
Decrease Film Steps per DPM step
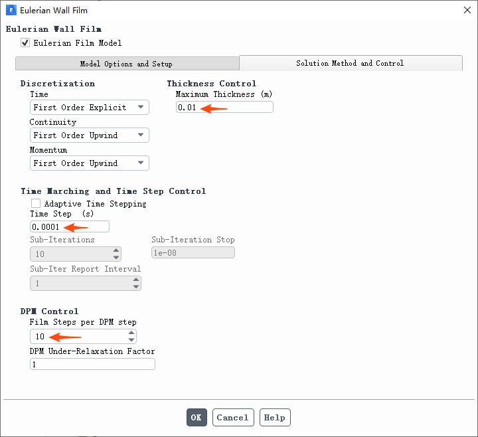pos(131,340)
